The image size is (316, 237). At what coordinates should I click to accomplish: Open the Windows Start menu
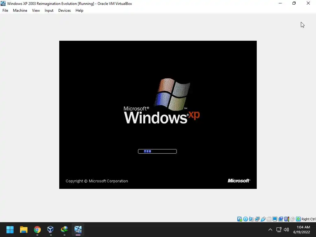tap(10, 230)
